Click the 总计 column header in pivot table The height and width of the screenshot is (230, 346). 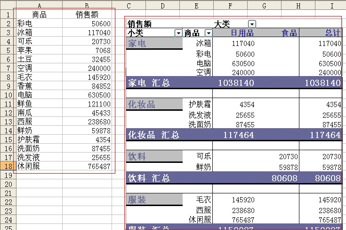333,33
